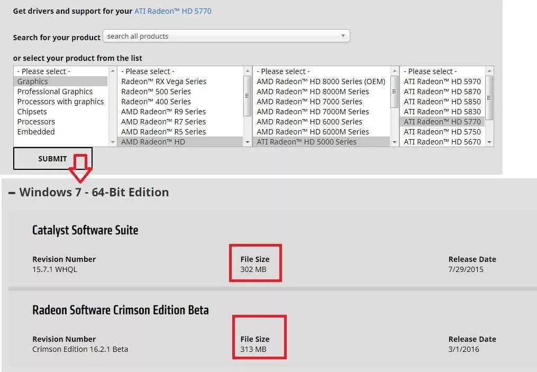Click the 313 MB file size value
537x372 pixels.
pos(253,349)
